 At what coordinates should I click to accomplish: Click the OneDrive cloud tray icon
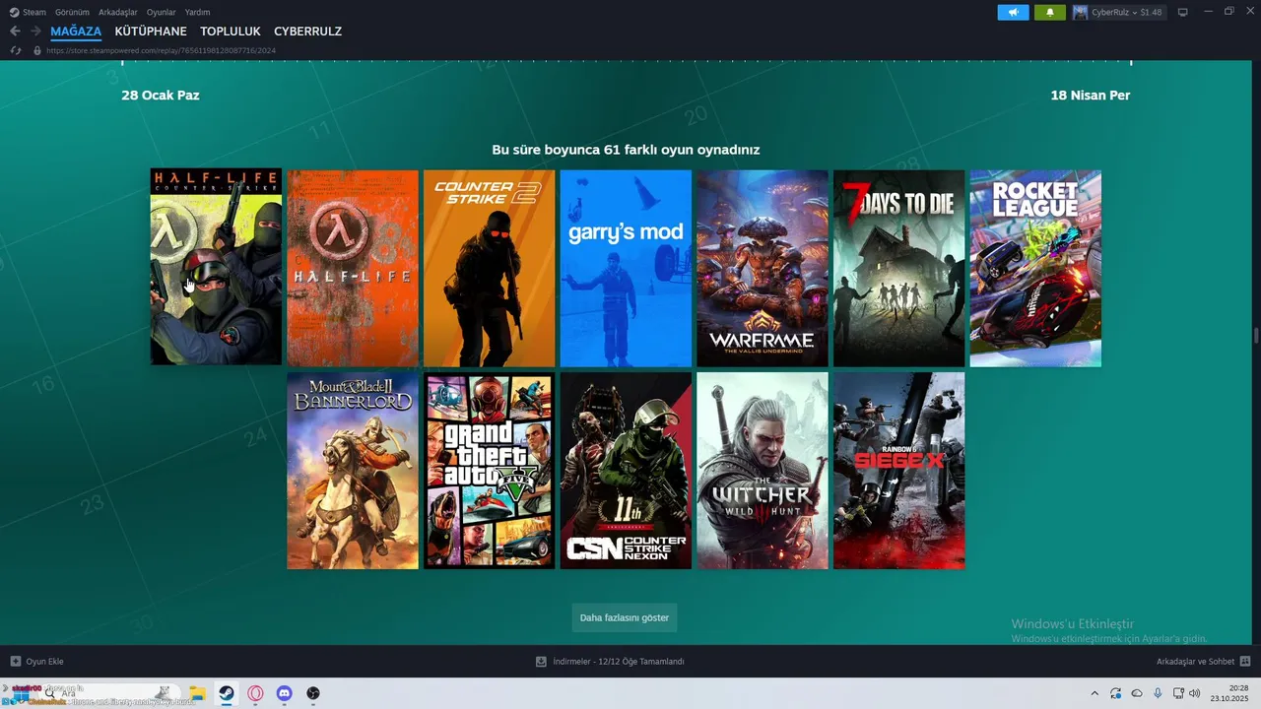pos(1137,693)
